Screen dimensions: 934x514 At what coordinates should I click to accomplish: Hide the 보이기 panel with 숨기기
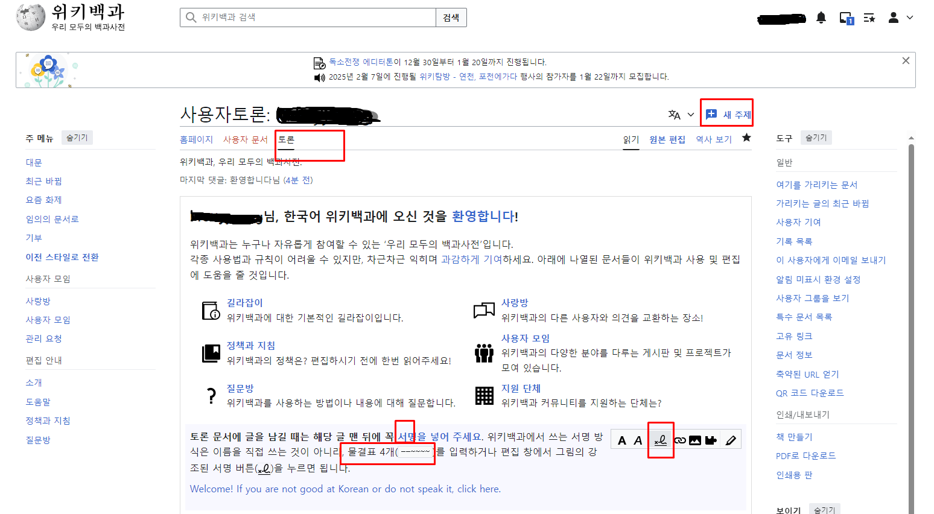[824, 510]
